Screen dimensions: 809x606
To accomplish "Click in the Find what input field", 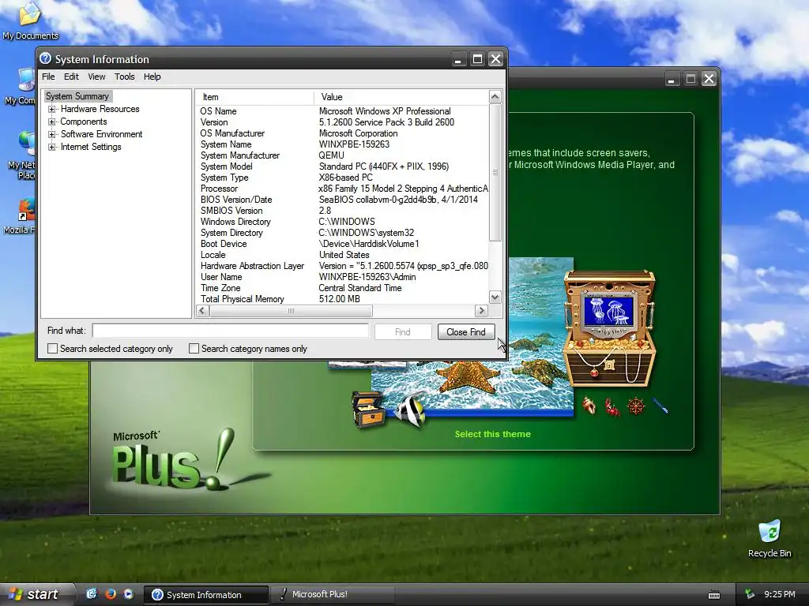I will click(231, 331).
